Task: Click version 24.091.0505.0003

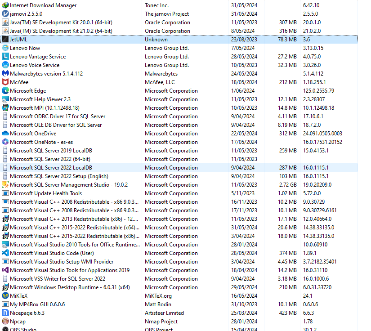Action: coord(322,134)
